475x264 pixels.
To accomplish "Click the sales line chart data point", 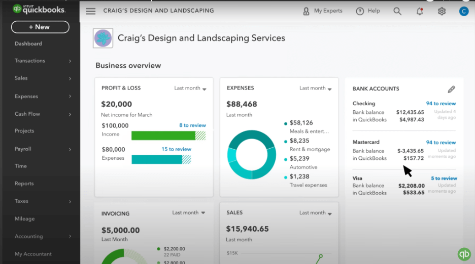I will pos(321,256).
